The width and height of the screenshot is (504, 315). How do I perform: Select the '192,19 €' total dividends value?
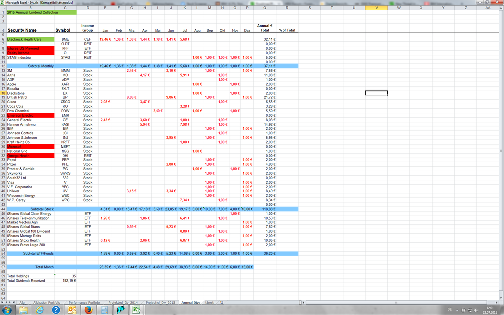pos(65,280)
